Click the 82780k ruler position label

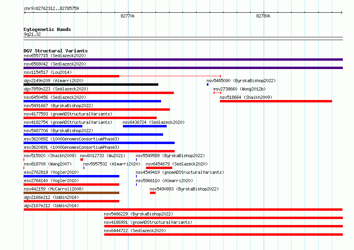coord(263,16)
